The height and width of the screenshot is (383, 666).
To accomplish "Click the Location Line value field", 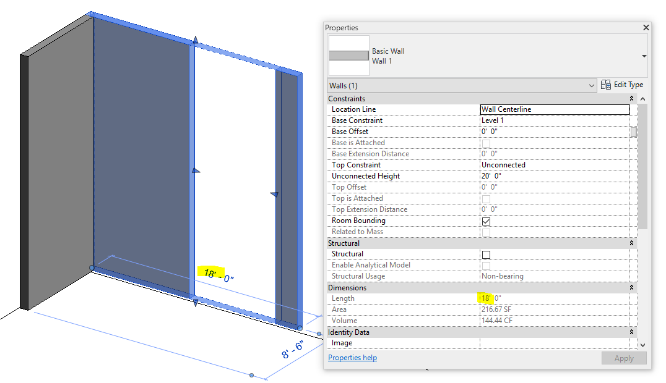I will point(555,109).
